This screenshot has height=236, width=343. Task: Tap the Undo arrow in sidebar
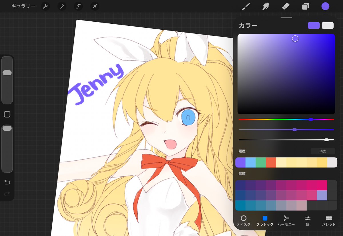point(7,182)
